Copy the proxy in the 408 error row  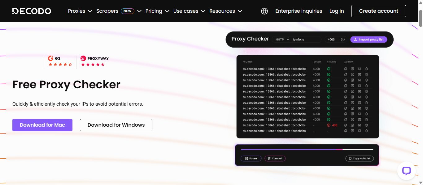tap(346, 125)
